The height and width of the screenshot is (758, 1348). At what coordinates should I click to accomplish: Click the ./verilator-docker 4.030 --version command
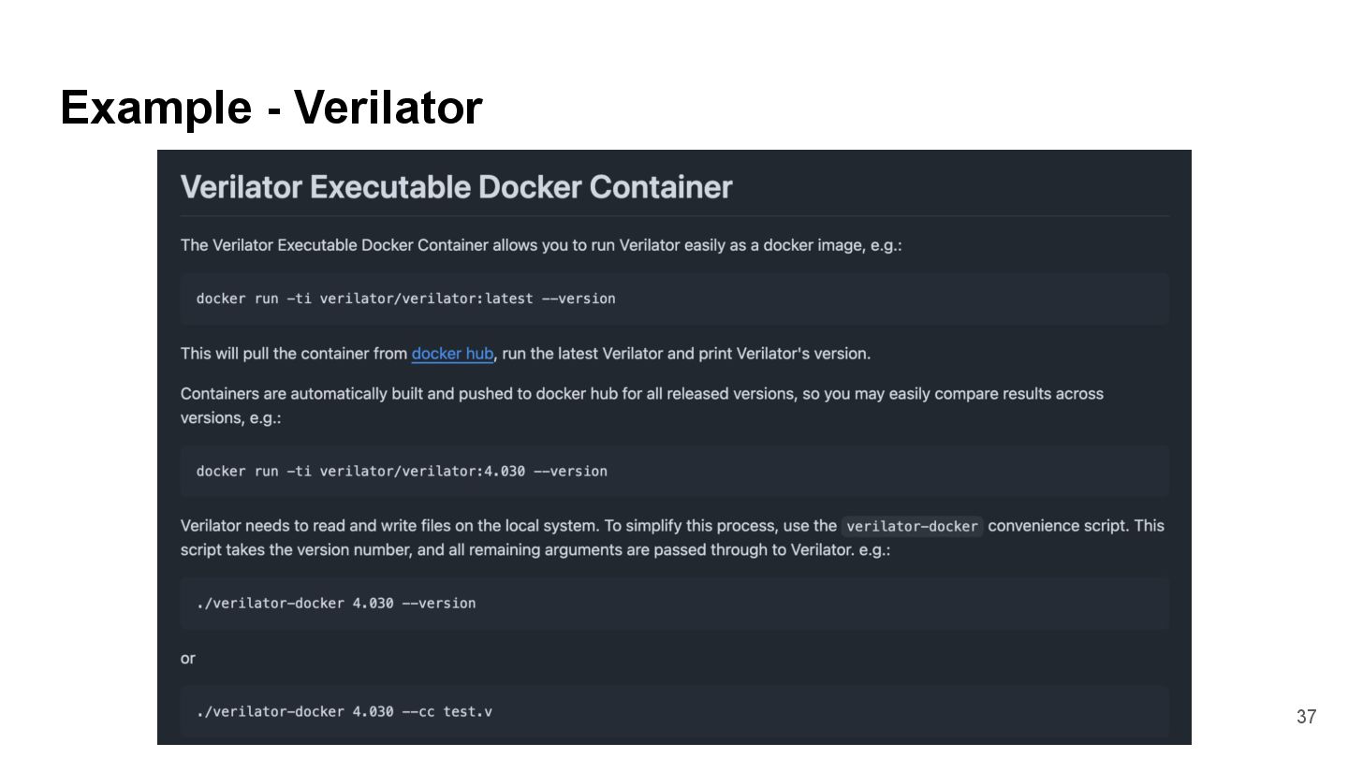(x=335, y=603)
